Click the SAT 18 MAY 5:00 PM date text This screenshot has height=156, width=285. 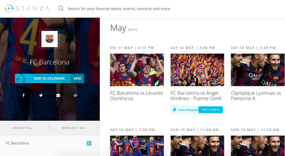253,48
